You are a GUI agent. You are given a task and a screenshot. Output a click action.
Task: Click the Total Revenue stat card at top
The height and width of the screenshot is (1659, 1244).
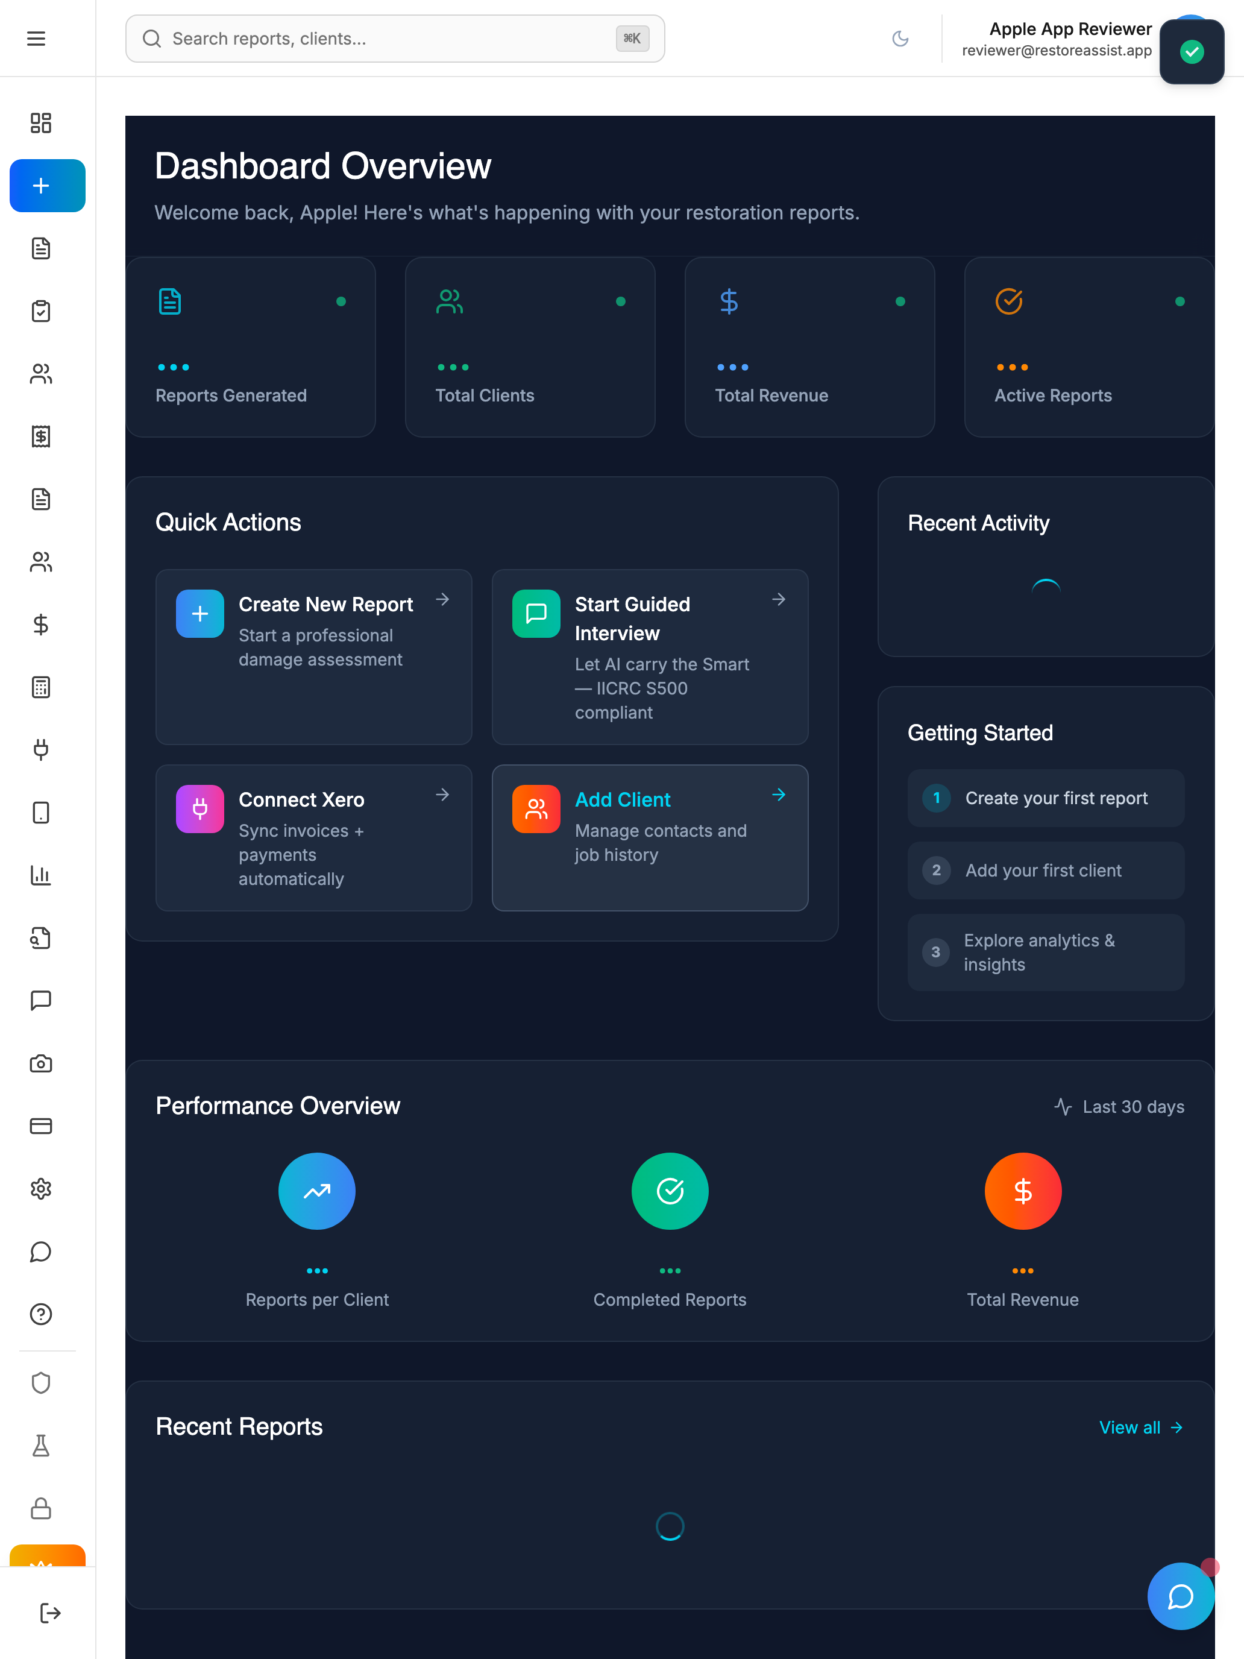click(810, 347)
